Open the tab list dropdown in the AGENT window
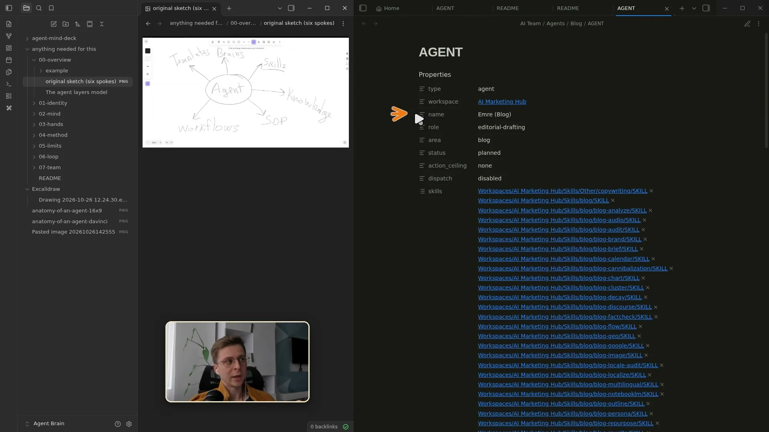This screenshot has height=432, width=769. point(694,8)
